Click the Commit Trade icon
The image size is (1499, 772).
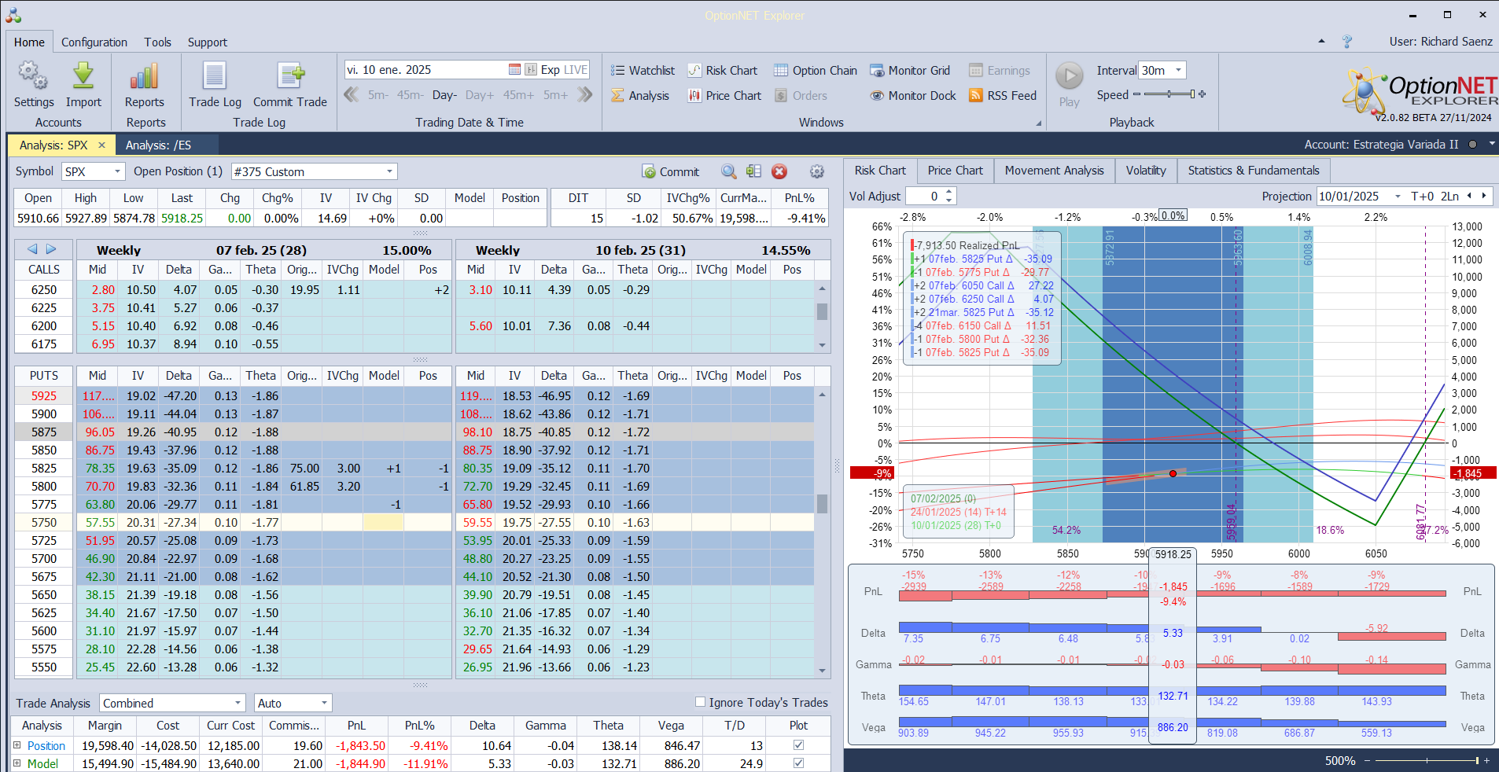coord(290,77)
